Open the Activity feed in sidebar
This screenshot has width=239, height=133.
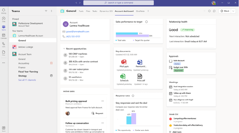[x=4, y=11]
